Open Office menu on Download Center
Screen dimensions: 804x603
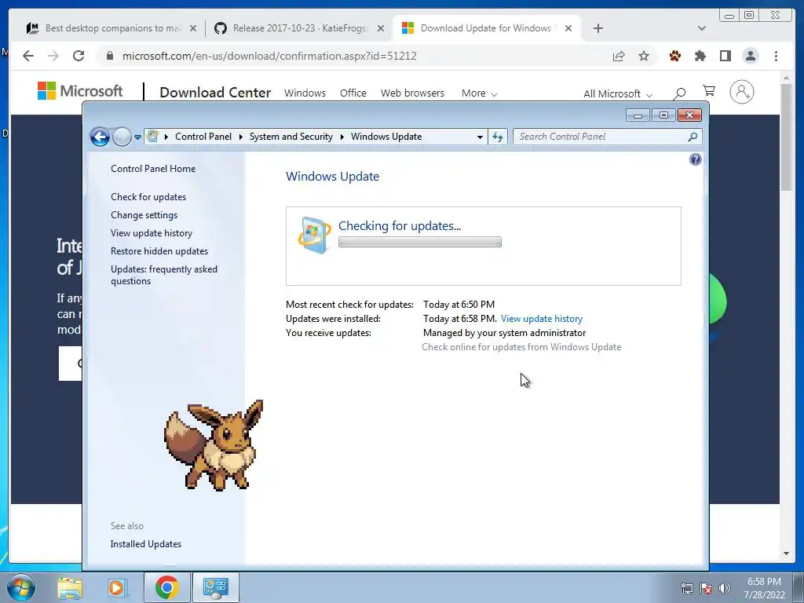click(x=353, y=93)
